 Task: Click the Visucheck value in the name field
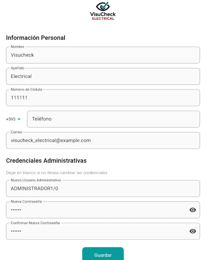[x=22, y=55]
